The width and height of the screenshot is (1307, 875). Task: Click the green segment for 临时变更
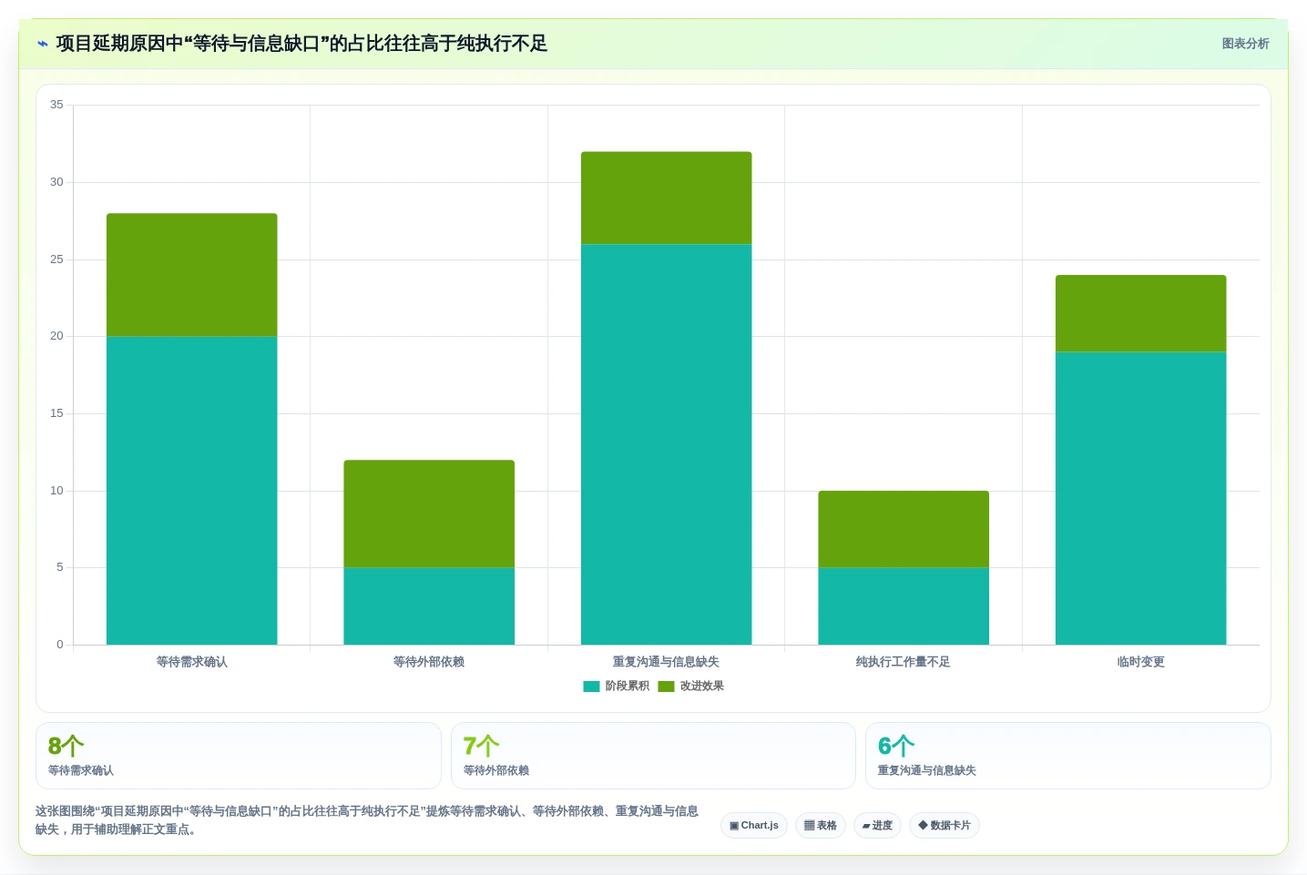point(1141,313)
